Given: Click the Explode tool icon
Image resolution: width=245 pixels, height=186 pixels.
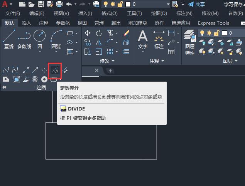Looking at the screenshot, I should pyautogui.click(x=126, y=42).
